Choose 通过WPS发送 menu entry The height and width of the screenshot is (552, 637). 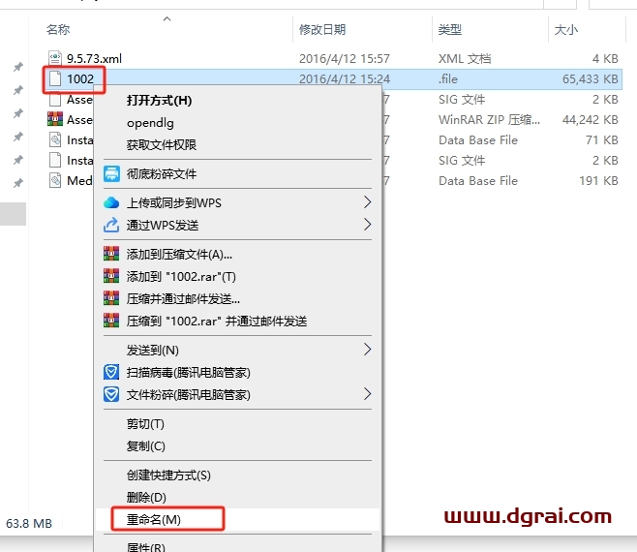click(x=163, y=226)
